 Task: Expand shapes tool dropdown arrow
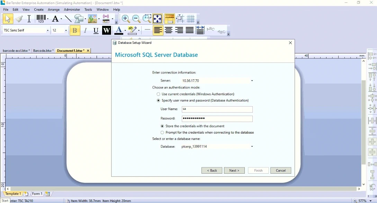click(x=85, y=19)
